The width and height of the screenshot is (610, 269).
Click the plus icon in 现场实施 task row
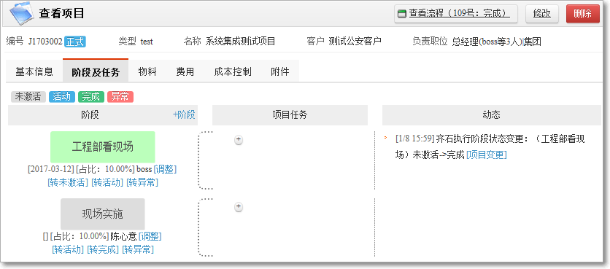click(x=239, y=207)
